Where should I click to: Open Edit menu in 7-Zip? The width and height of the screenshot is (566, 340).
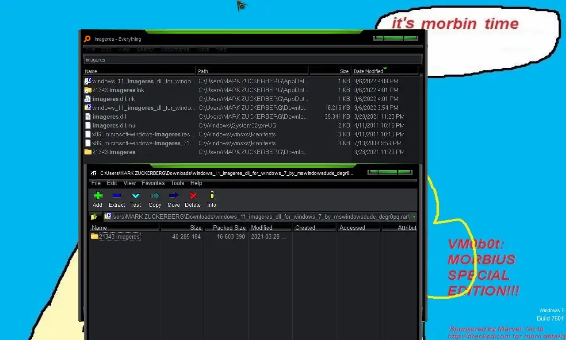click(x=112, y=183)
